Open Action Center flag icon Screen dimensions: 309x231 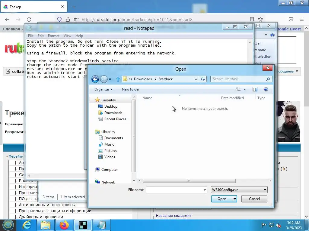[264, 225]
